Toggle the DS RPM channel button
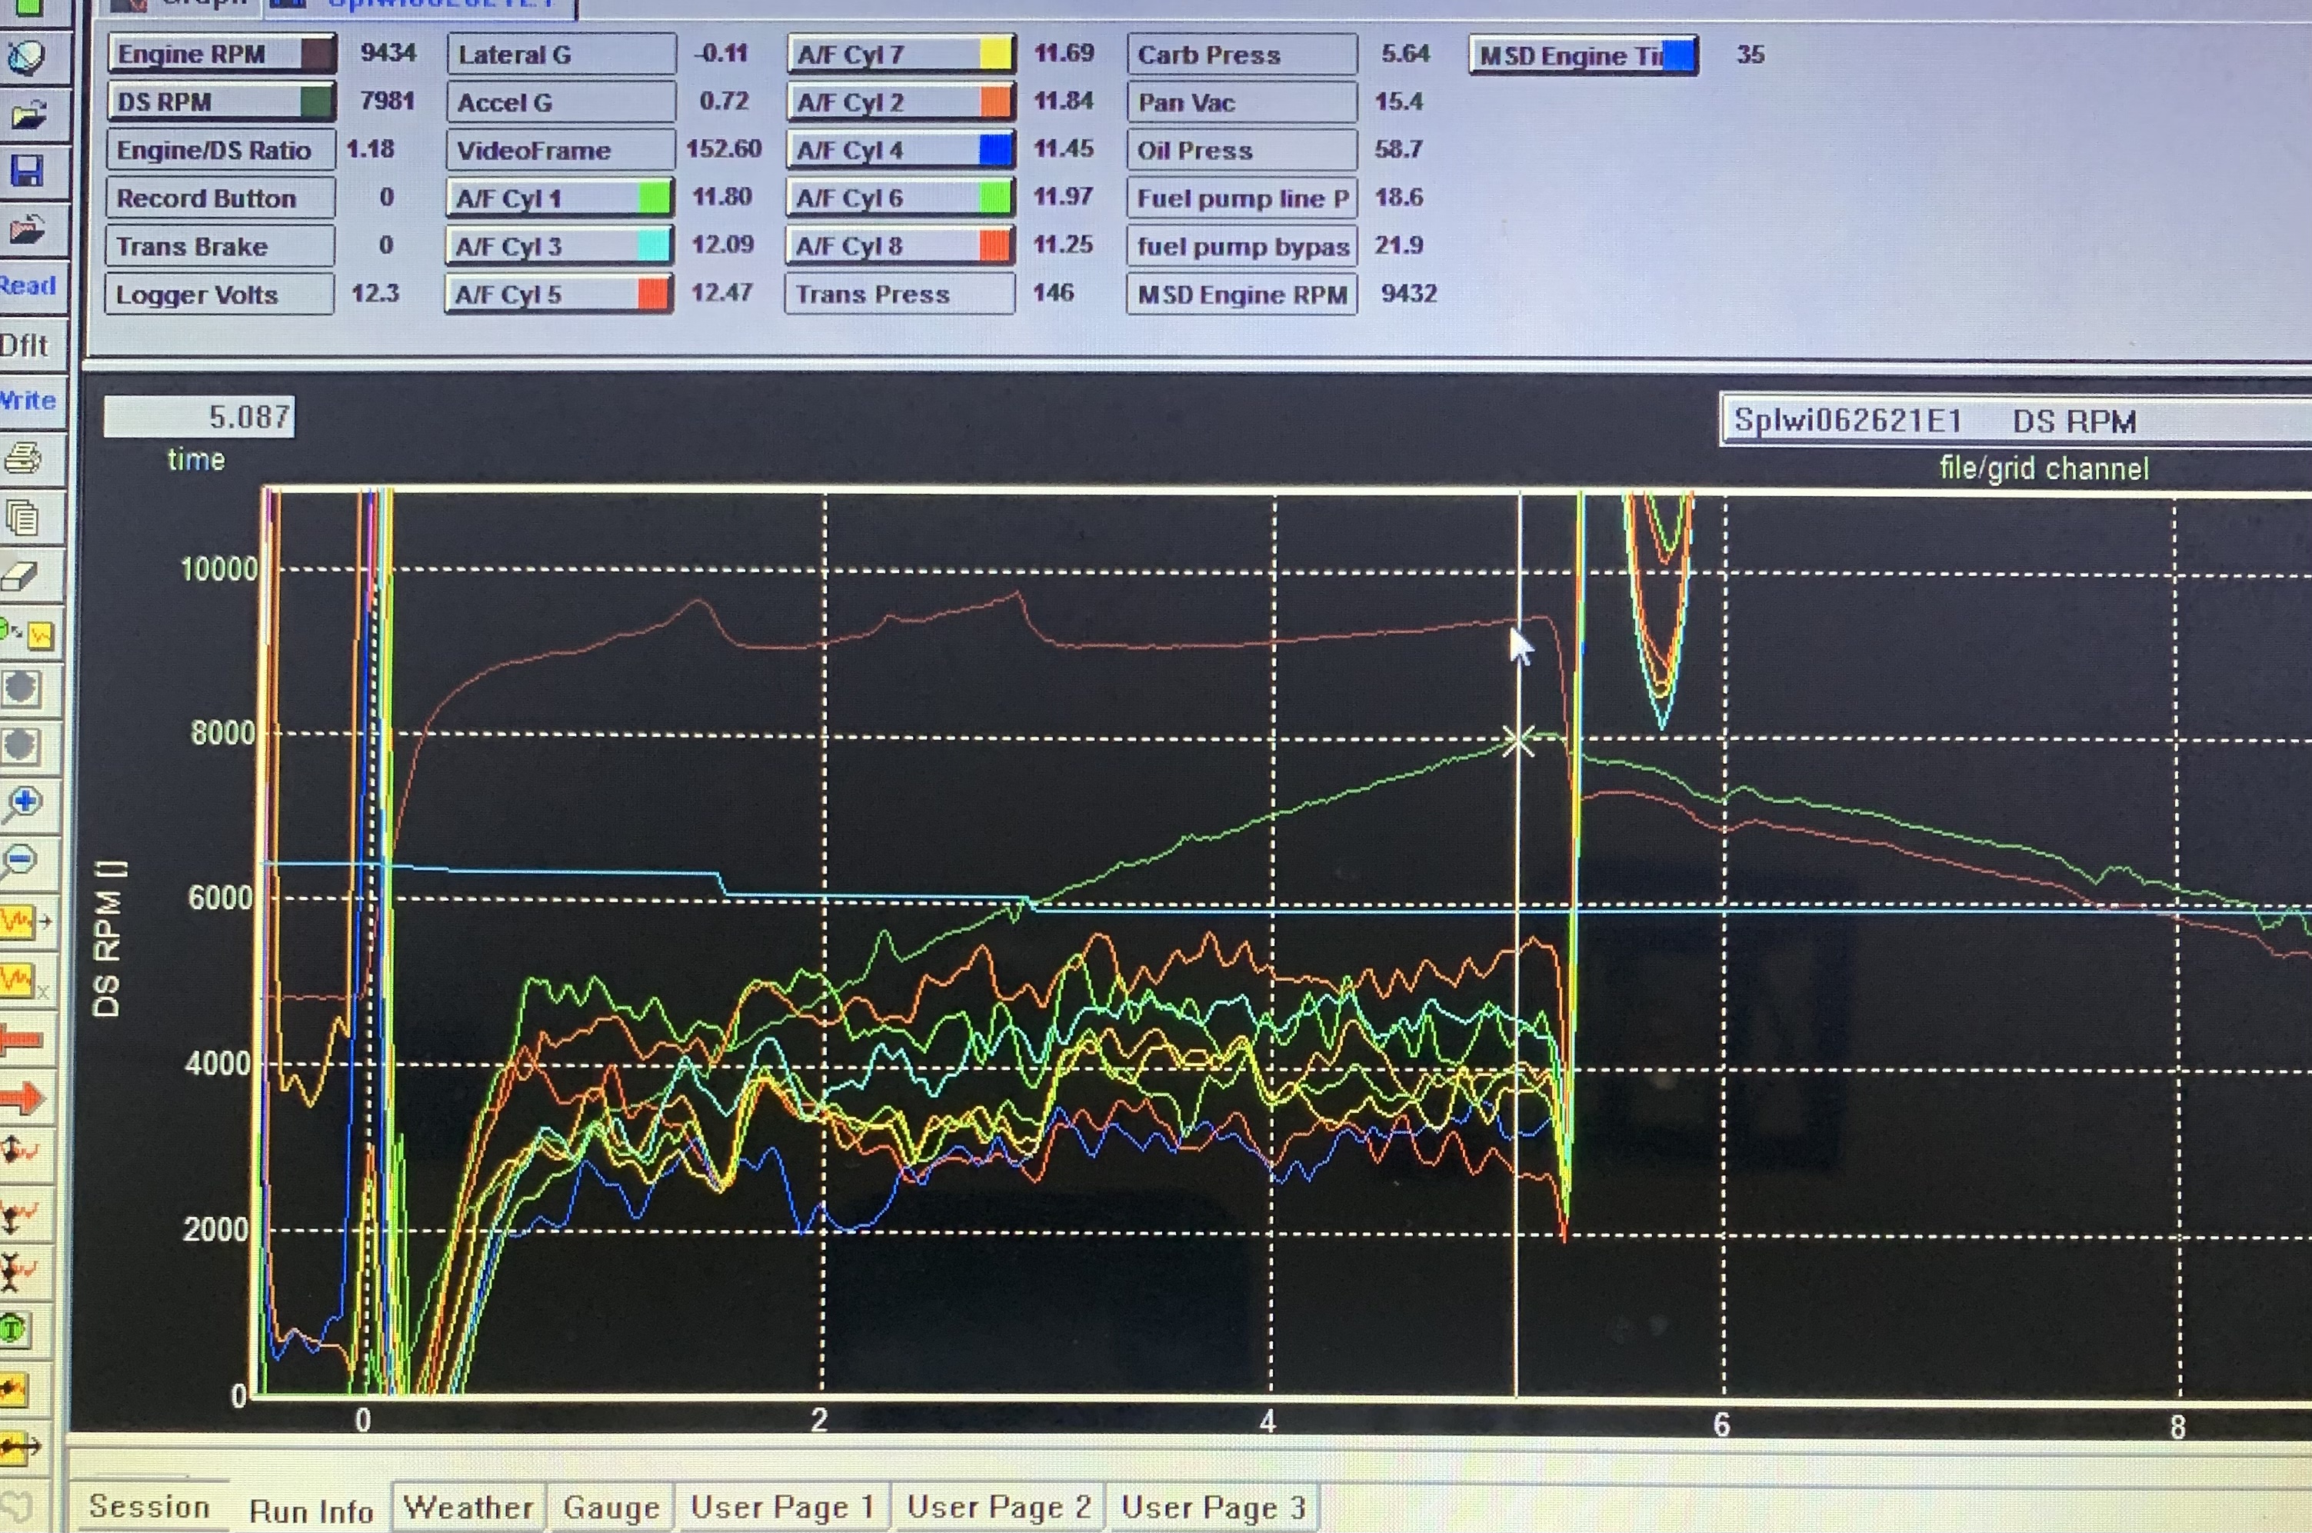The width and height of the screenshot is (2312, 1533). (x=221, y=102)
